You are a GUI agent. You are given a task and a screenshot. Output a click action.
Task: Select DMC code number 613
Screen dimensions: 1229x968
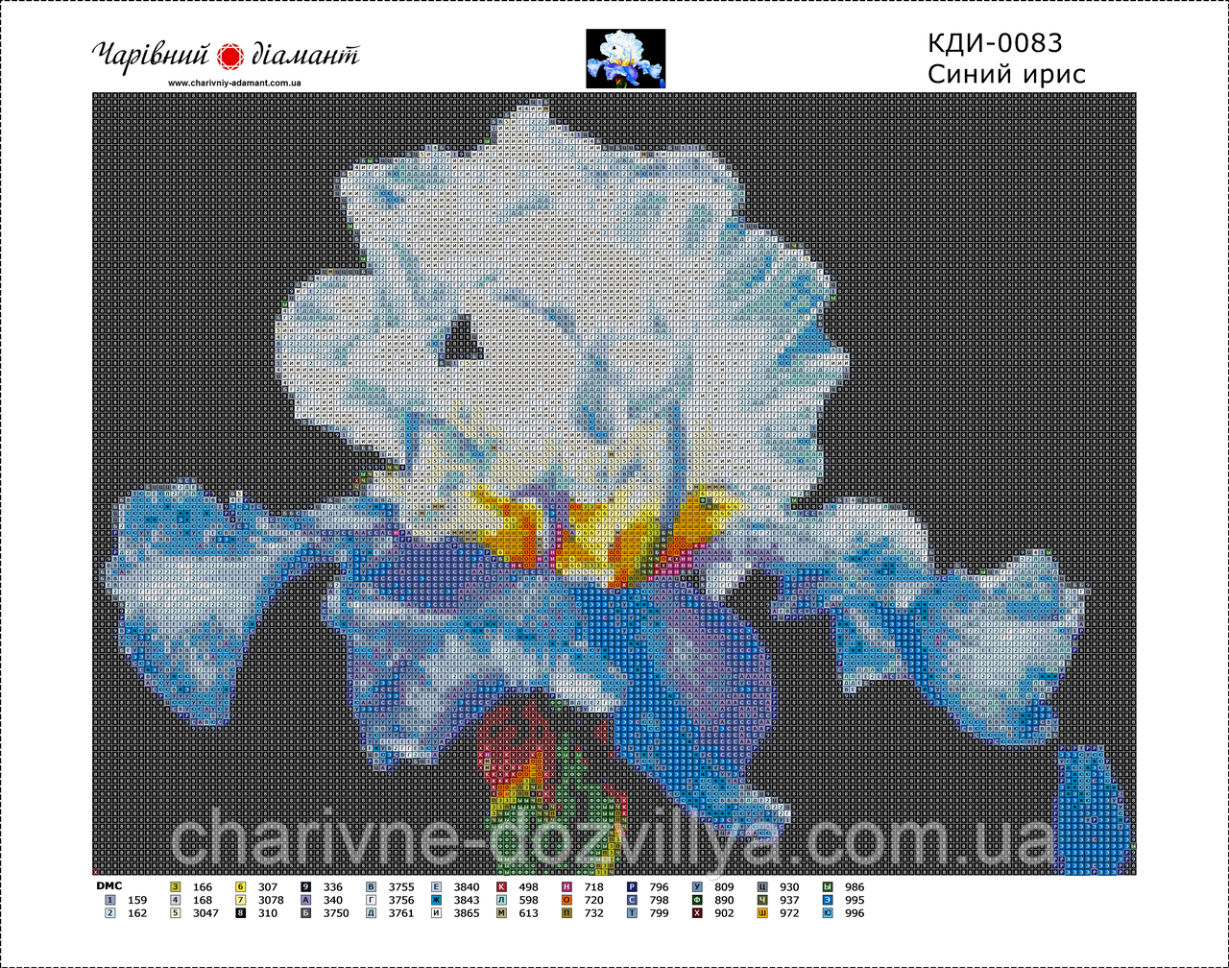click(528, 914)
